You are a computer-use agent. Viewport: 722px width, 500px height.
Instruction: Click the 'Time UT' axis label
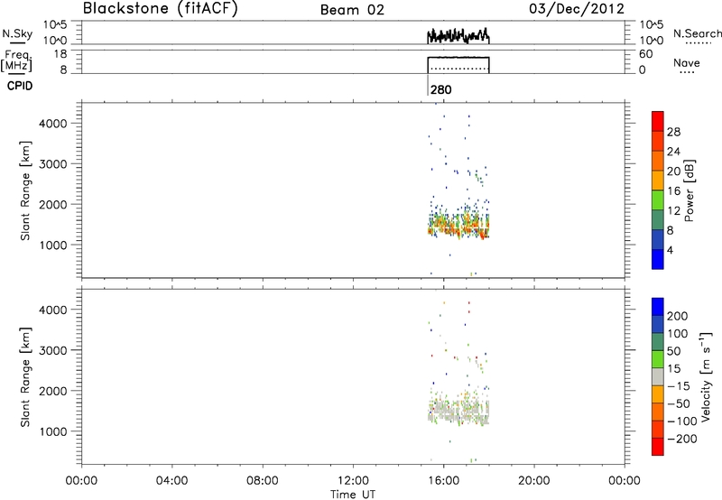(353, 495)
